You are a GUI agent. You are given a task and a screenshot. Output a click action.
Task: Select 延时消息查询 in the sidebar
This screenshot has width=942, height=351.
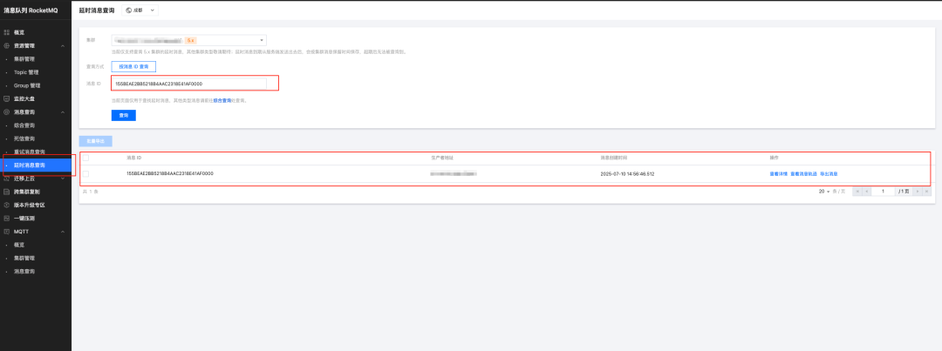click(36, 165)
